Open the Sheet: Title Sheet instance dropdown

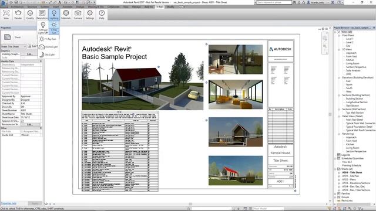(13, 46)
